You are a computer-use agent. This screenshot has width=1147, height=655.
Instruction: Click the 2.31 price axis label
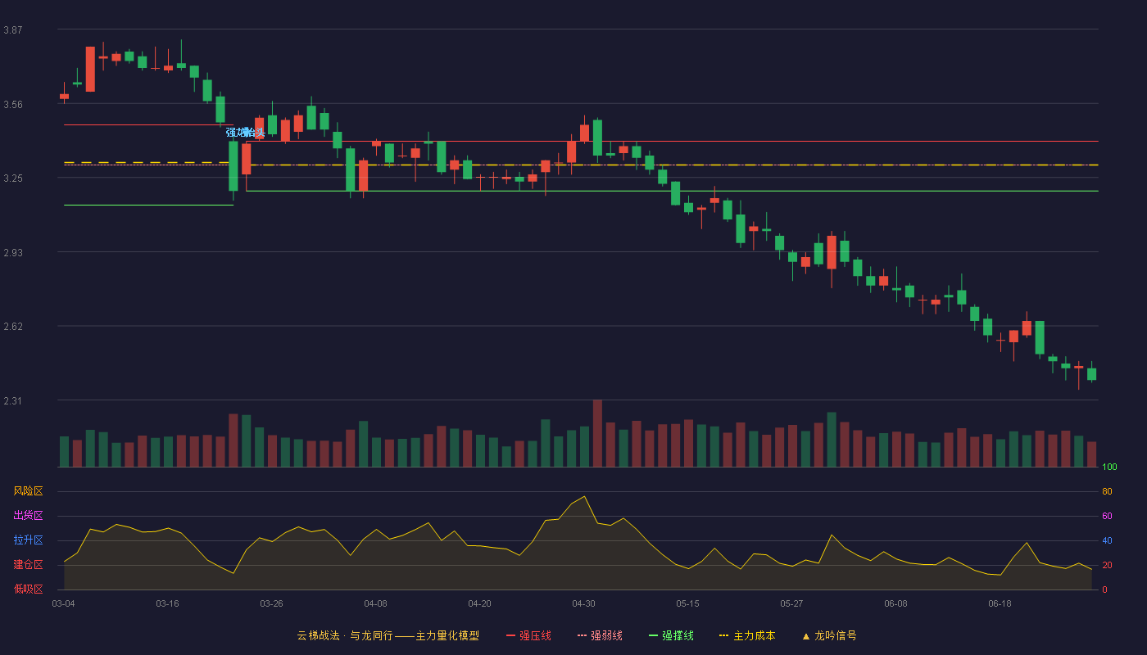pos(13,401)
